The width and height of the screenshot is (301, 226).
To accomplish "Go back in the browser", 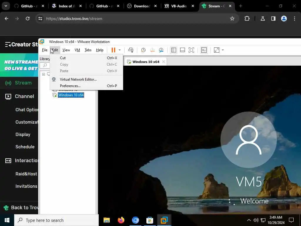I will [x=6, y=19].
